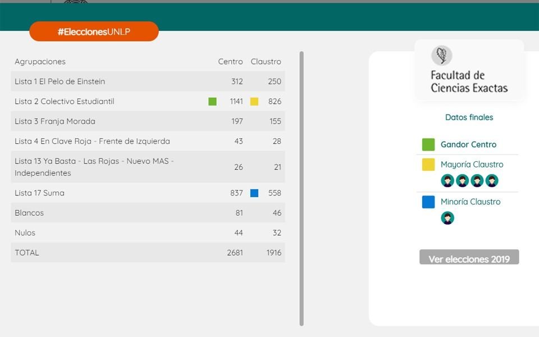
Task: Click Centro value 1141
Action: [x=236, y=102]
